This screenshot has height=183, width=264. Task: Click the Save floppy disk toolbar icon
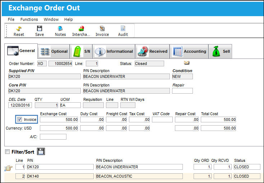tap(40, 29)
